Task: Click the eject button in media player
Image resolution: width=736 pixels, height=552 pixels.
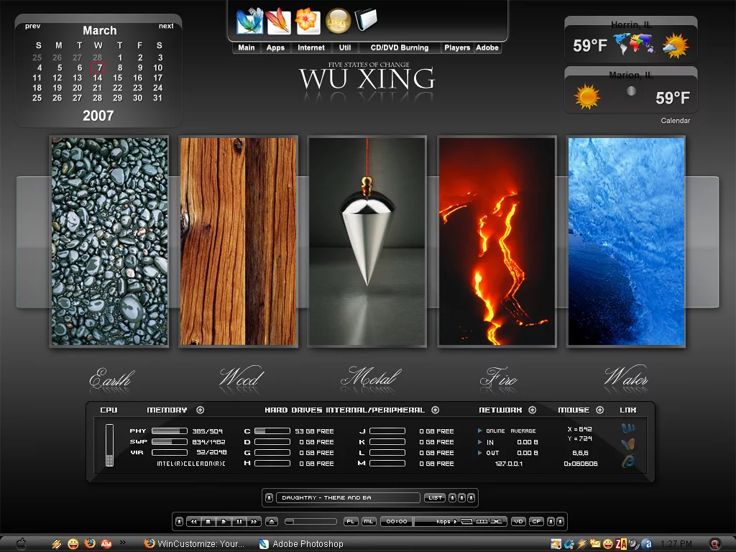Action: point(272,521)
